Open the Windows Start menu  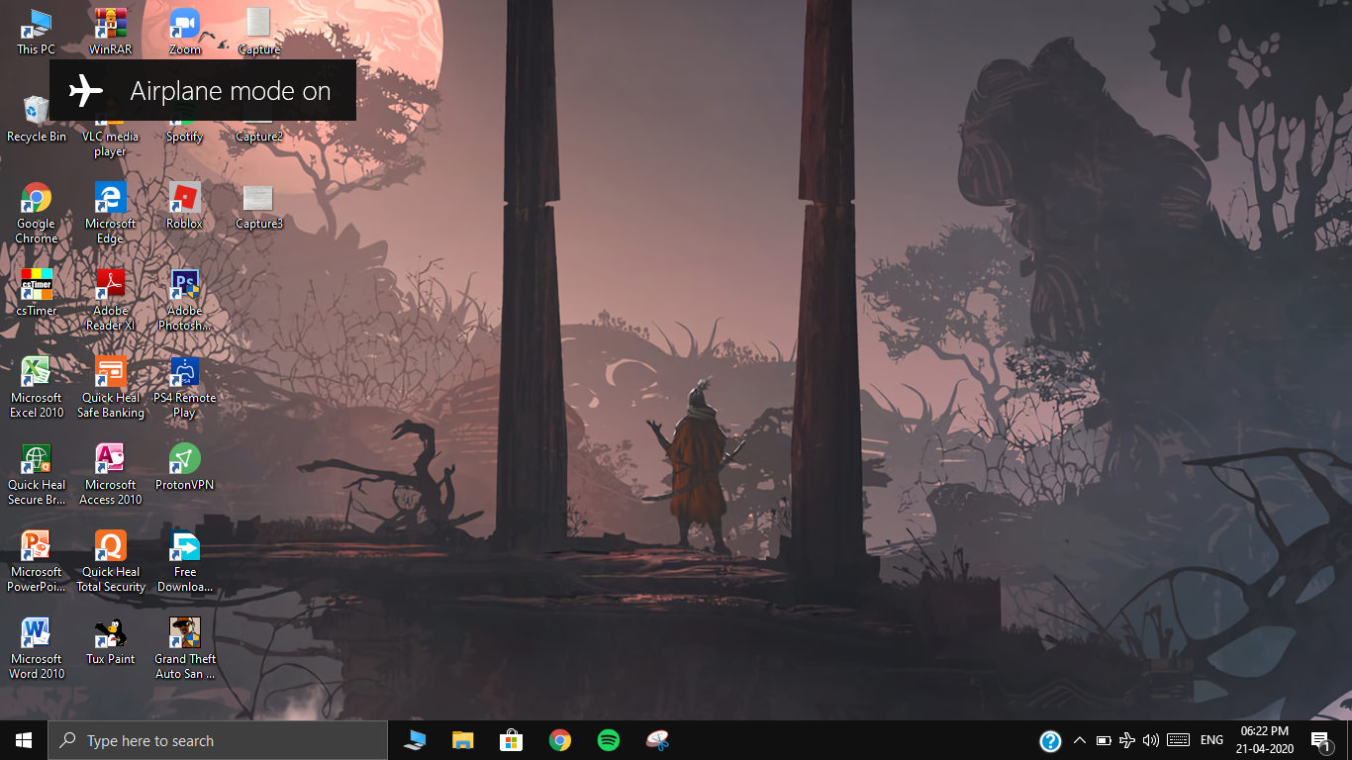tap(24, 740)
